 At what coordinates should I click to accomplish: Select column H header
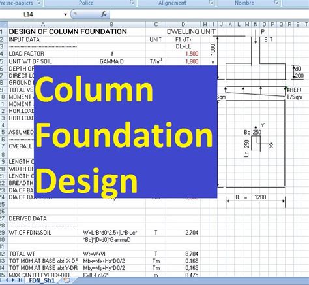(x=205, y=24)
